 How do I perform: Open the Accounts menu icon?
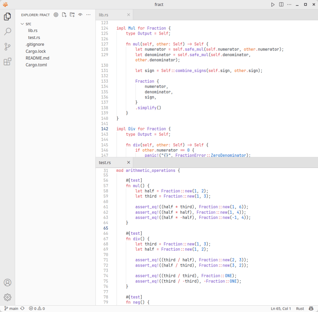pyautogui.click(x=7, y=283)
